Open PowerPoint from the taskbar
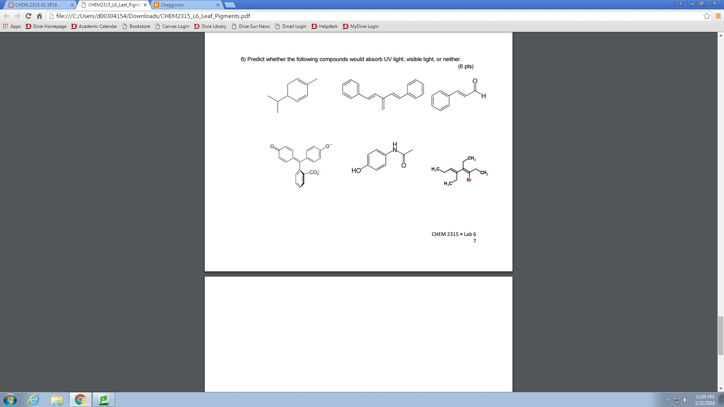Image resolution: width=724 pixels, height=407 pixels. [103, 399]
